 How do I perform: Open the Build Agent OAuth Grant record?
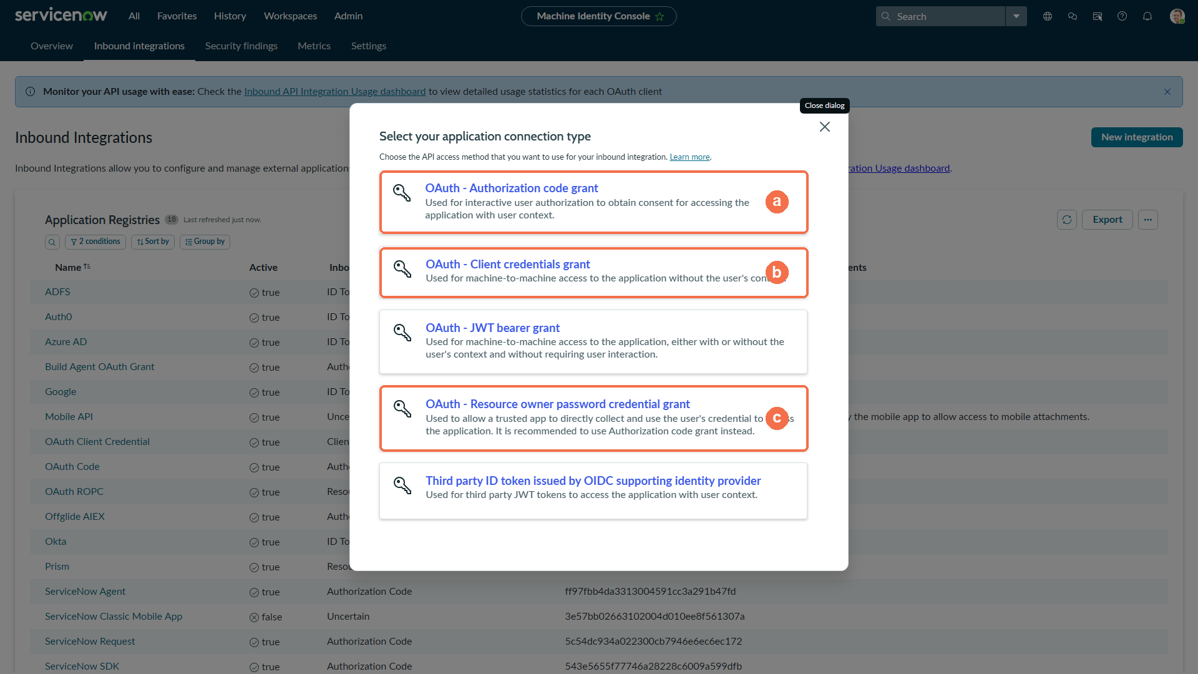click(x=100, y=367)
